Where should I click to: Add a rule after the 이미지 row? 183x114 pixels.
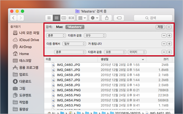click(x=169, y=52)
